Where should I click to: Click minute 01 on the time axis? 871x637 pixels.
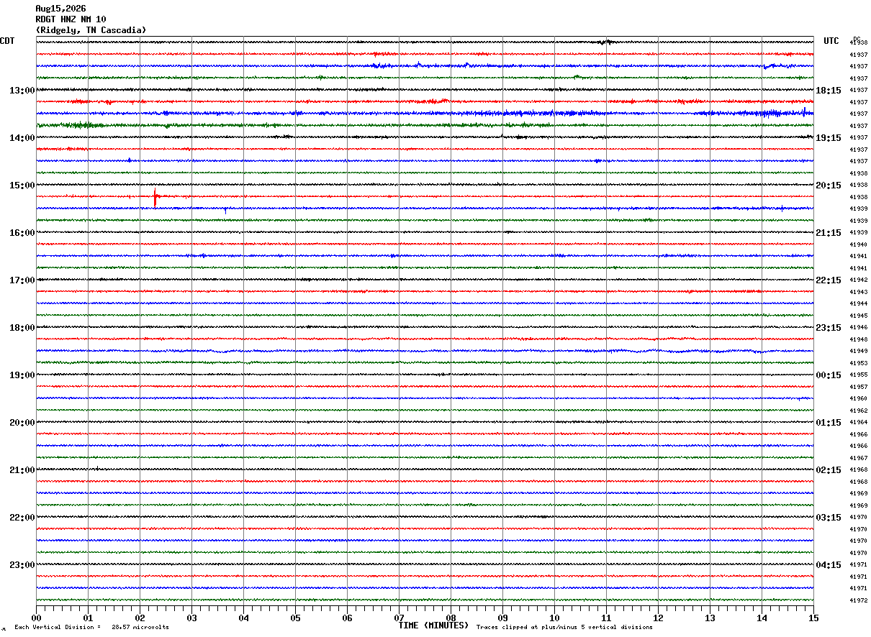89,618
